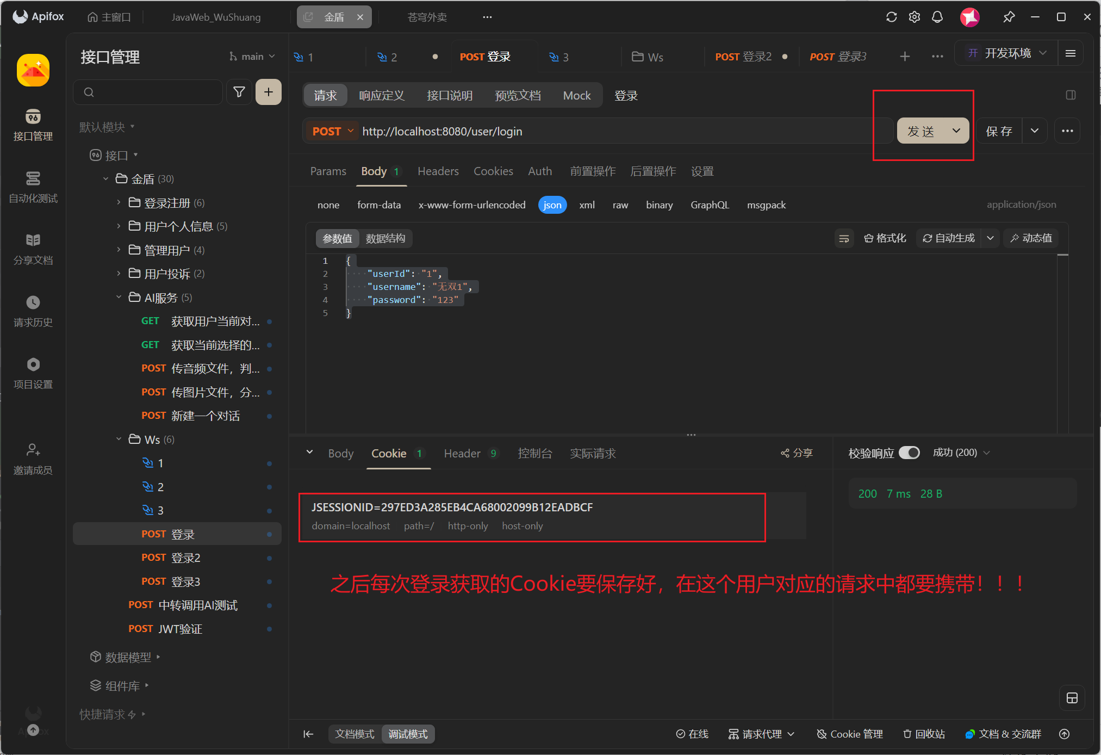Open the response Header tab
Screen dimensions: 1101x755
click(462, 453)
